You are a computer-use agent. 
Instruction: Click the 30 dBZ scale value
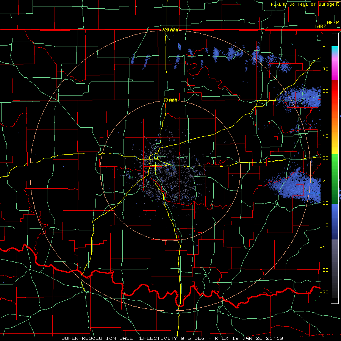(x=325, y=158)
